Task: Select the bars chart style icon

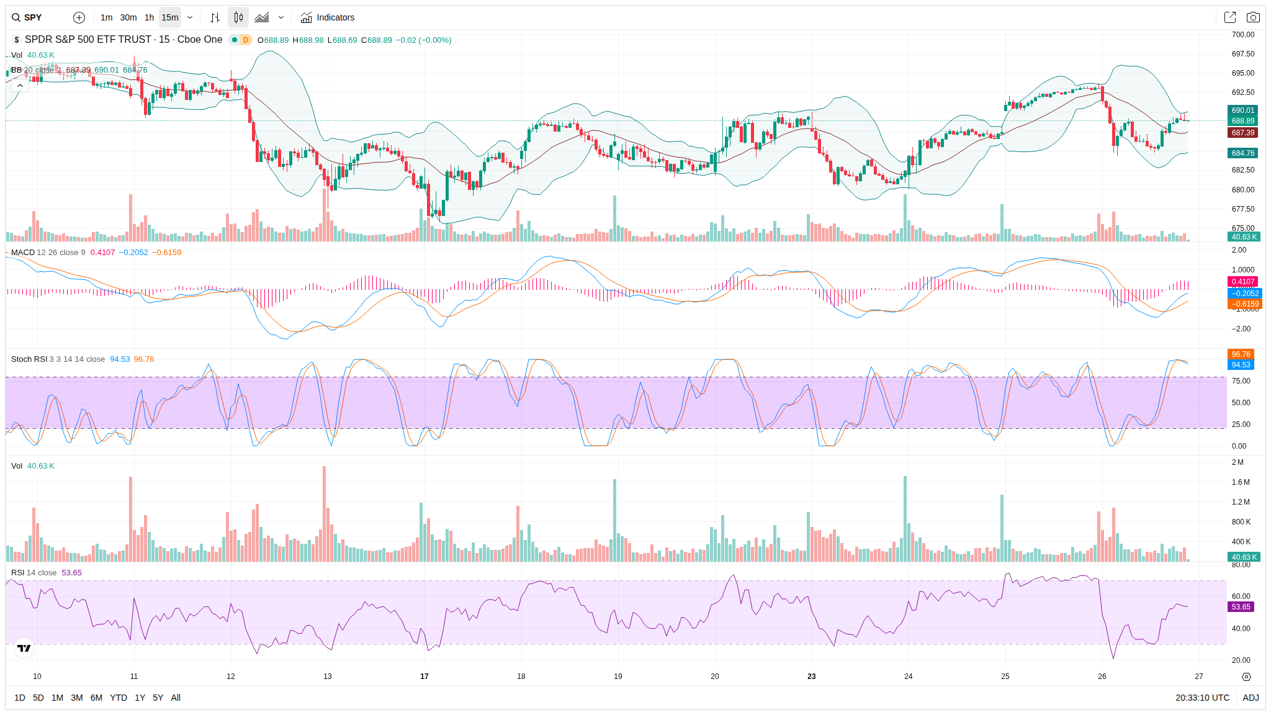Action: click(215, 17)
